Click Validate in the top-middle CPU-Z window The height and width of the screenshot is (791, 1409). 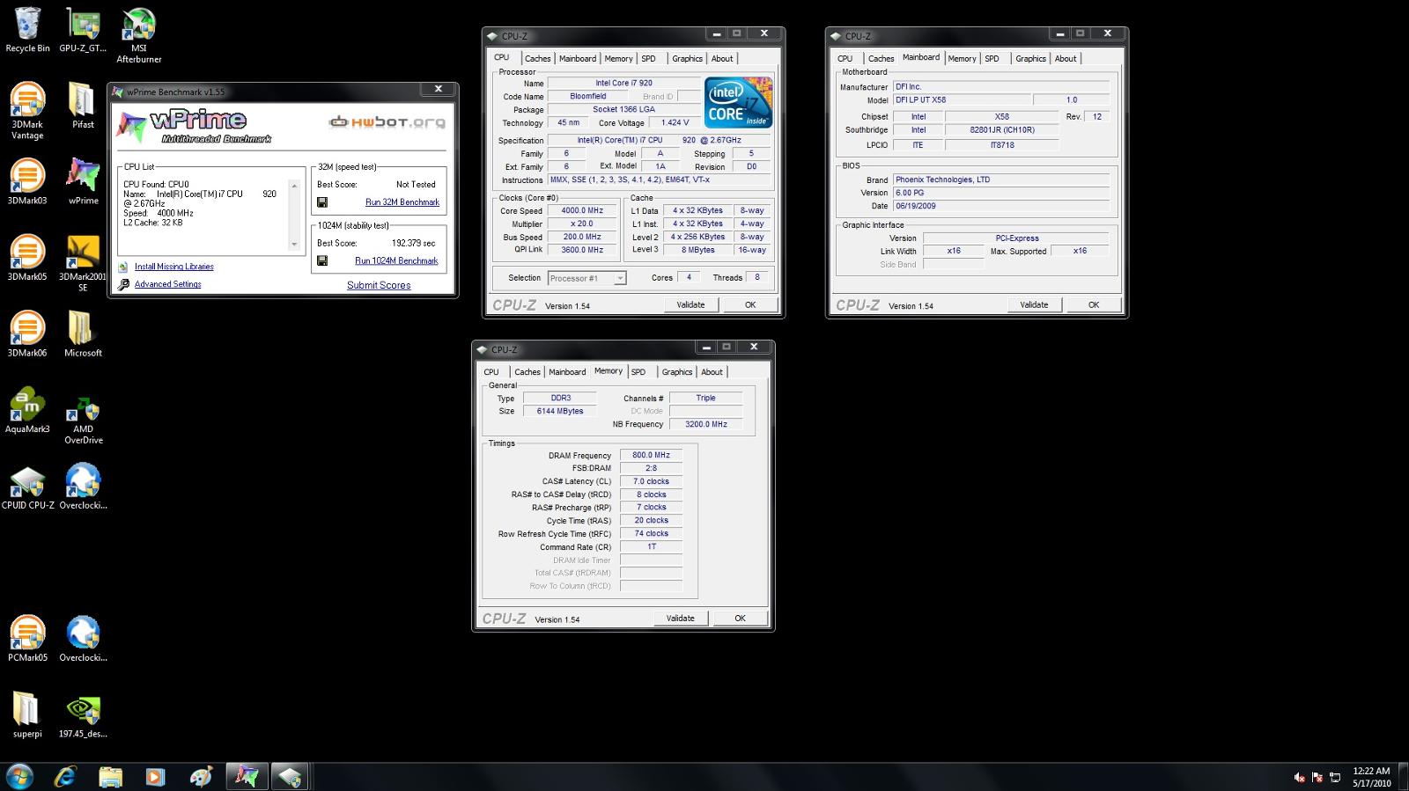pyautogui.click(x=690, y=305)
